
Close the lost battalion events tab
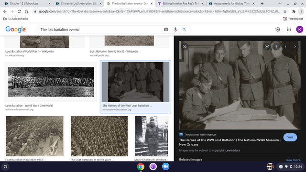tap(152, 3)
